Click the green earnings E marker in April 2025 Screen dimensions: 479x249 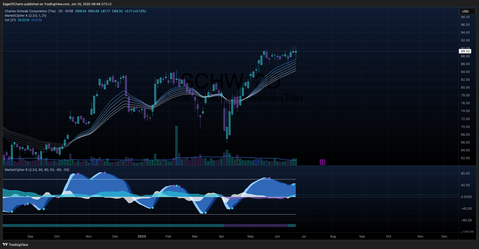[x=237, y=162]
